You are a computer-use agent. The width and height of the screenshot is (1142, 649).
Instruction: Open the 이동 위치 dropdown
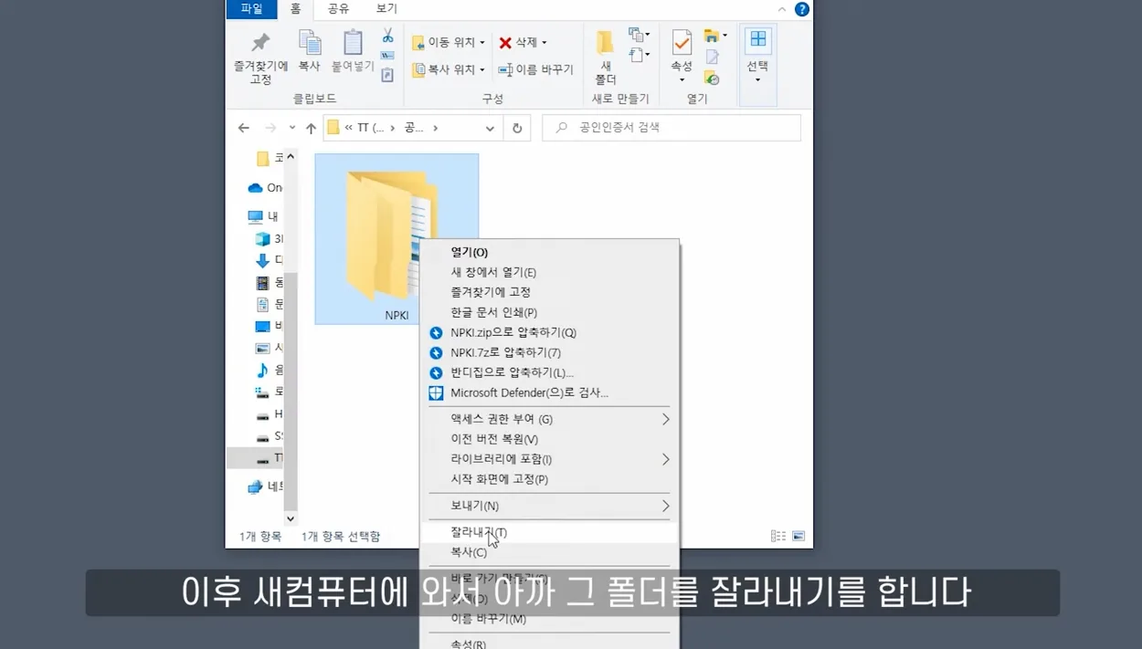[x=449, y=42]
